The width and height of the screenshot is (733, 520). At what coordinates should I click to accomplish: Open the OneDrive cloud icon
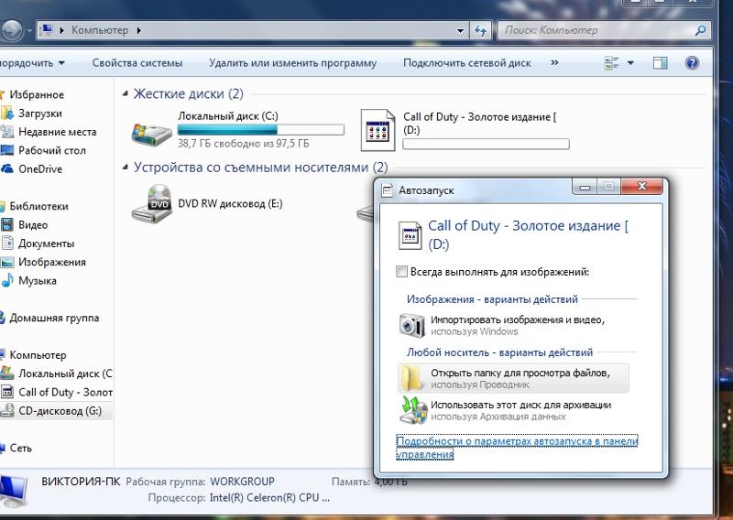7,168
